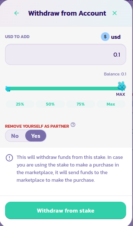Set amount to 25% of balance
Screen dimensions: 133x226
[x=20, y=104]
